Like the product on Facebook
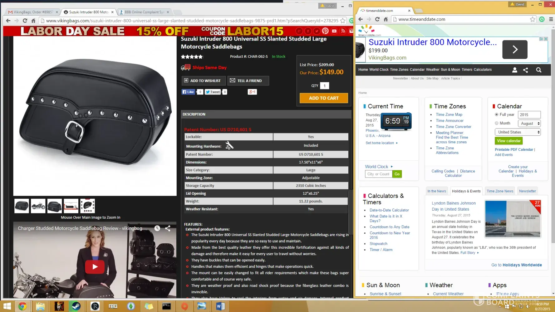 point(189,92)
